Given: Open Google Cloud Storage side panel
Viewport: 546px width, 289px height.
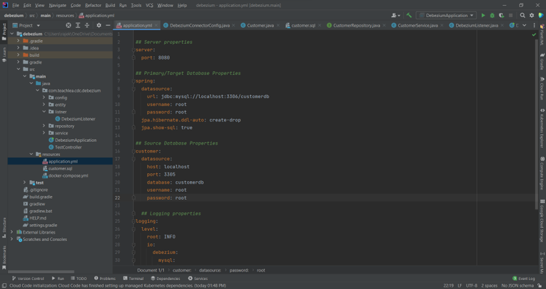Looking at the screenshot, I should coord(542,221).
